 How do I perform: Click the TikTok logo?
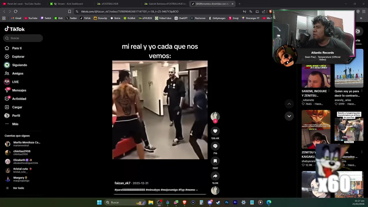click(x=15, y=29)
